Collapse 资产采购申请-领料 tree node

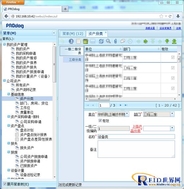click(9, 116)
